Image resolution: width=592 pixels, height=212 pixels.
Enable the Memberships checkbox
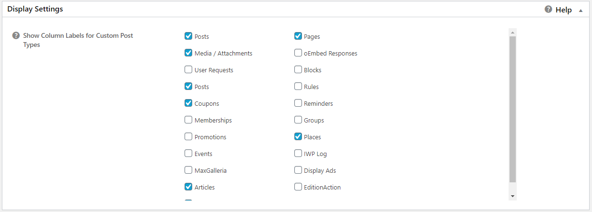click(188, 120)
